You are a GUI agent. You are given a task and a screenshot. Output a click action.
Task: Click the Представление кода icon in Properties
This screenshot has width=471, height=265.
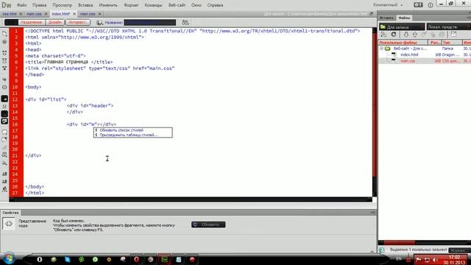[x=9, y=224]
